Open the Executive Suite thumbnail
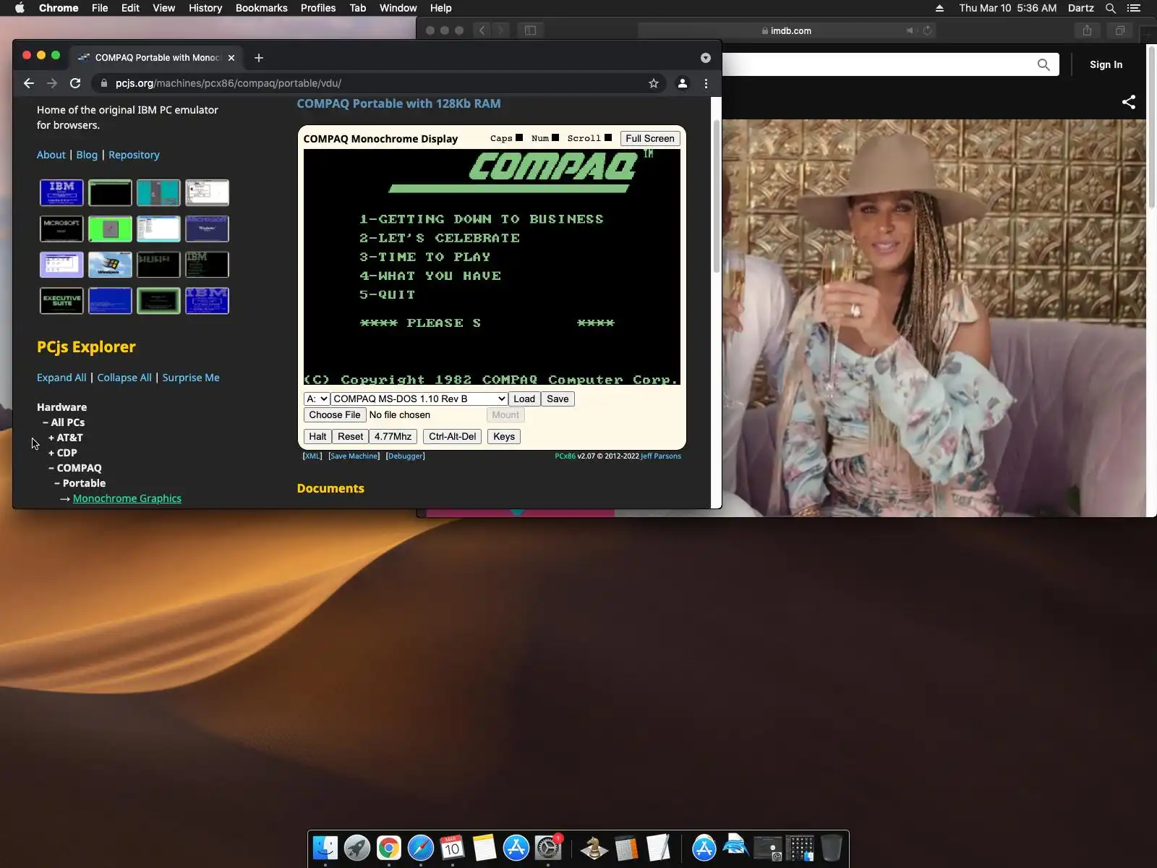 coord(61,301)
